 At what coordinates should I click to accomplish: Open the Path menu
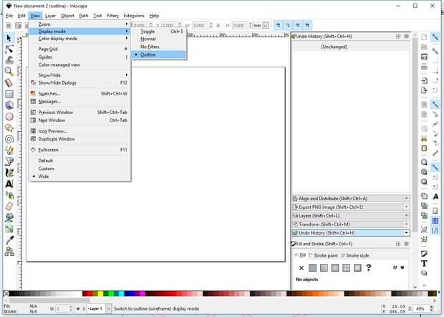tap(84, 16)
